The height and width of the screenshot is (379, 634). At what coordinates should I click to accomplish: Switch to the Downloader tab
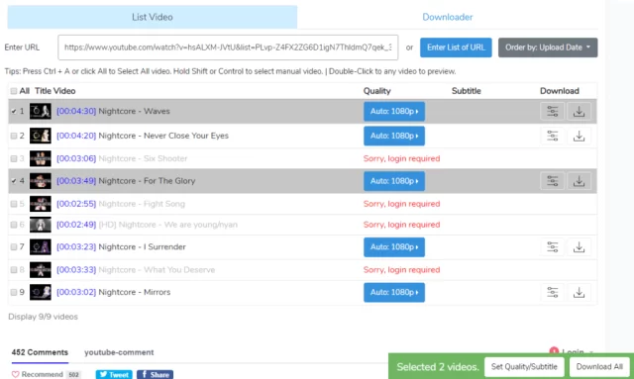[447, 17]
